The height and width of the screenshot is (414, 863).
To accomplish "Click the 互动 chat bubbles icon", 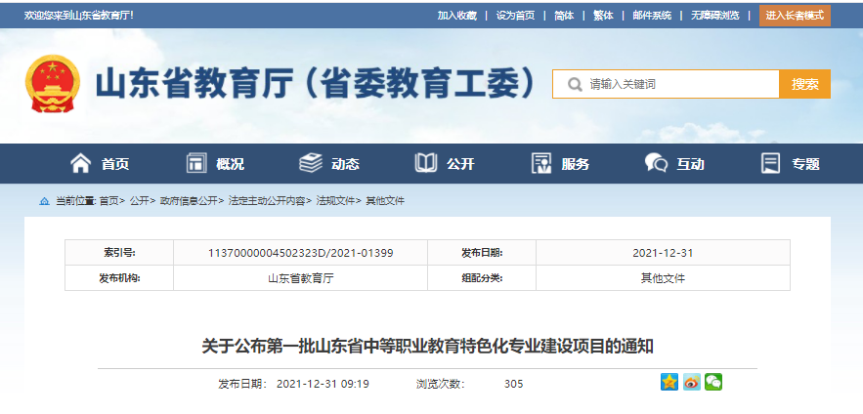I will click(656, 163).
